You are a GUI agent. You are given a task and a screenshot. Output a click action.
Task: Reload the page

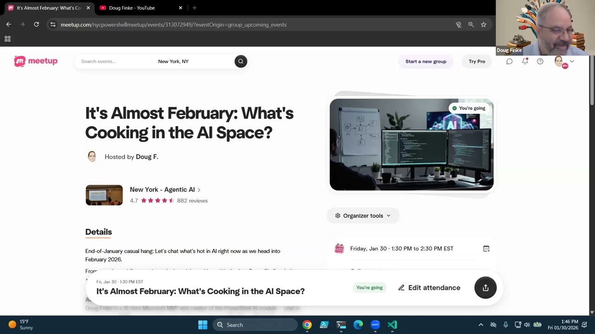(x=36, y=25)
